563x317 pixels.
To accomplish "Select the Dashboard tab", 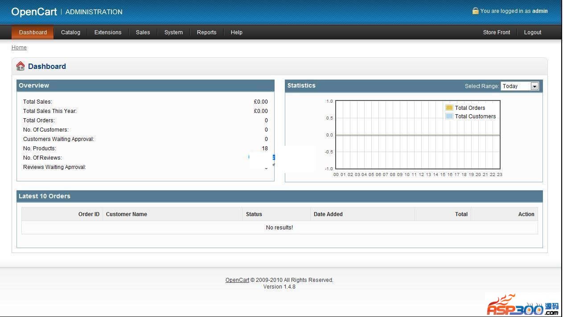I will 33,32.
